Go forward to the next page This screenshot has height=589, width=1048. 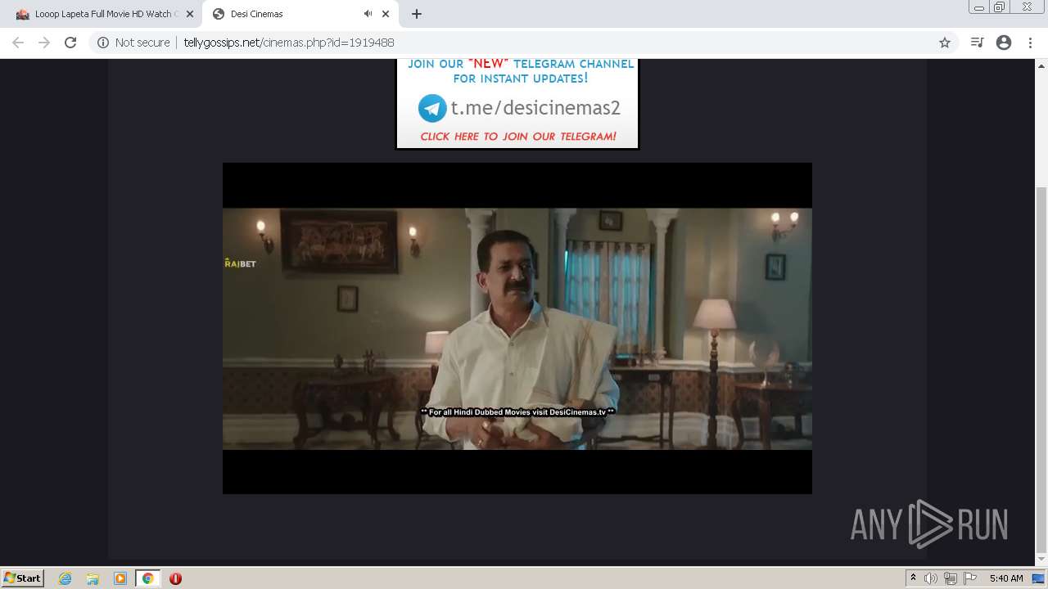pos(44,43)
